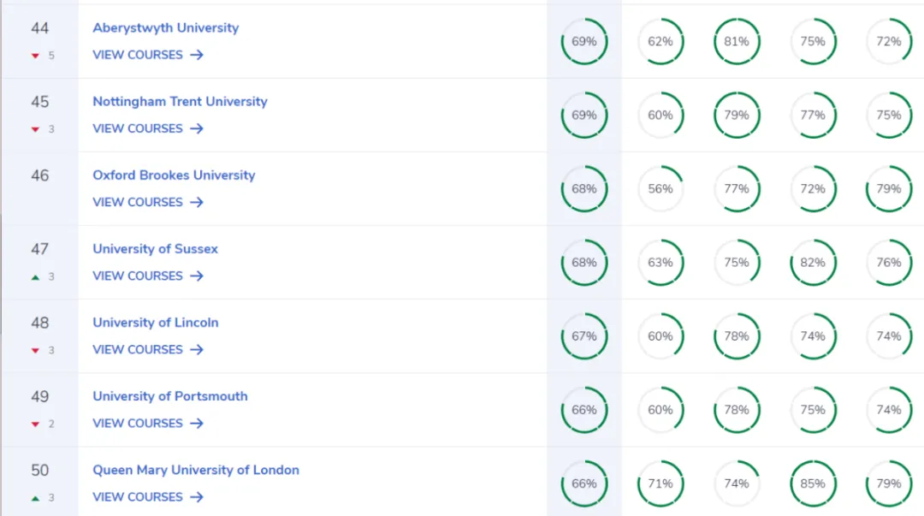
Task: Click green up-rank triangle under rank 47
Action: click(35, 276)
